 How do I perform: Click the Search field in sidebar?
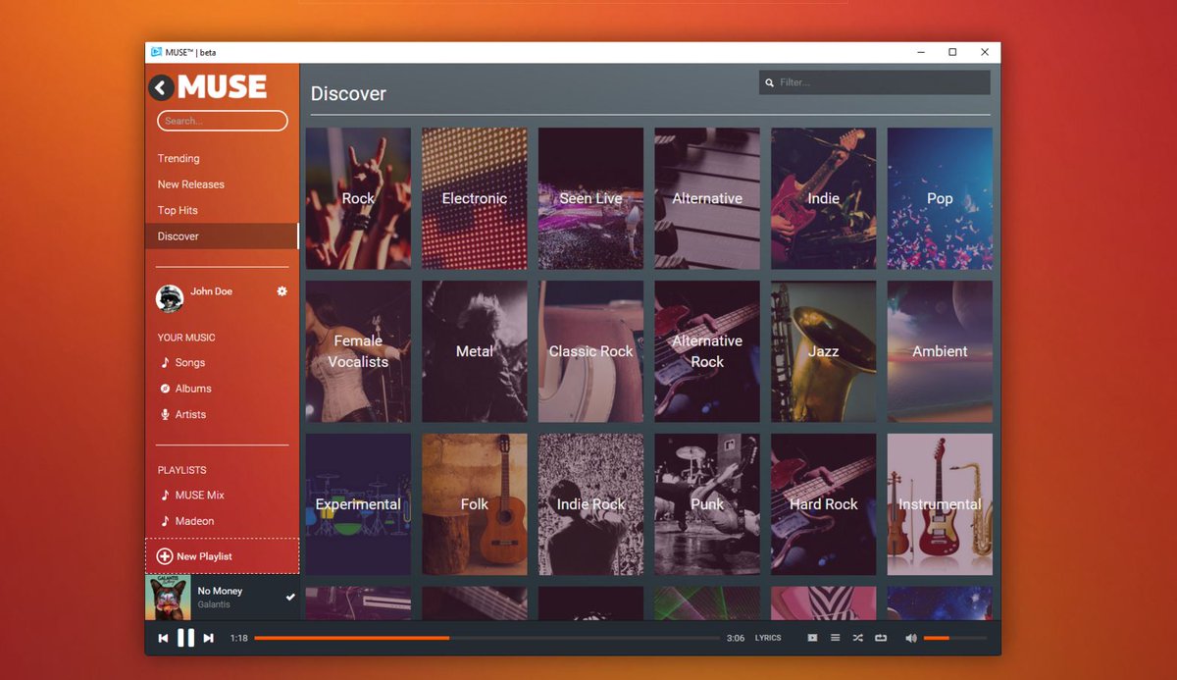[223, 121]
